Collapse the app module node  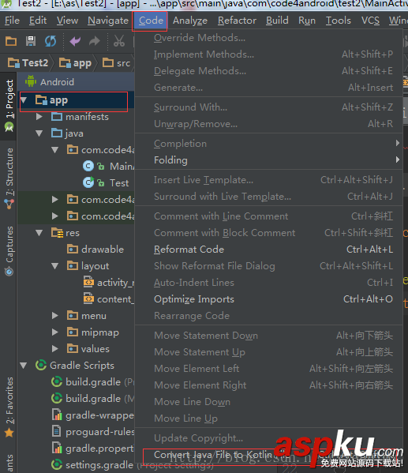coord(24,100)
